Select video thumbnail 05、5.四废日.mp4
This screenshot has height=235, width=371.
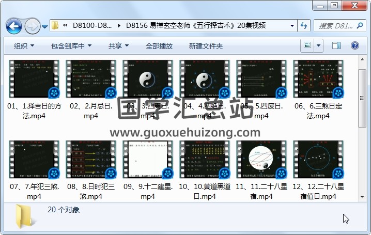pyautogui.click(x=261, y=79)
